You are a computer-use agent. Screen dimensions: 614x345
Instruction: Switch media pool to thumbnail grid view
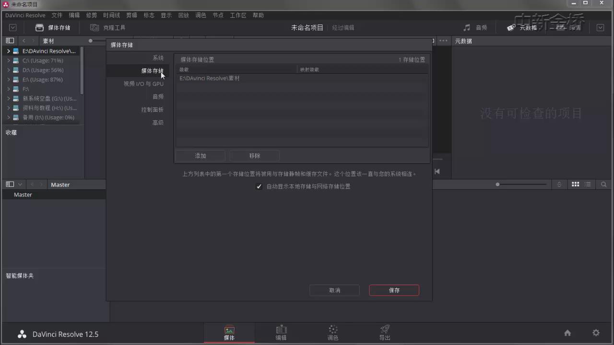pyautogui.click(x=575, y=184)
